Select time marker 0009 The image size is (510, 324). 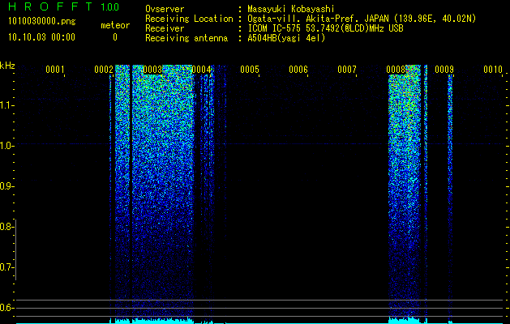point(444,70)
